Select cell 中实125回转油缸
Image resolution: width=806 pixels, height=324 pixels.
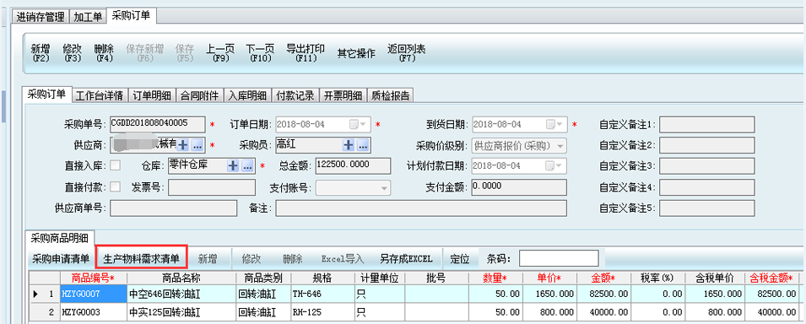coord(181,312)
